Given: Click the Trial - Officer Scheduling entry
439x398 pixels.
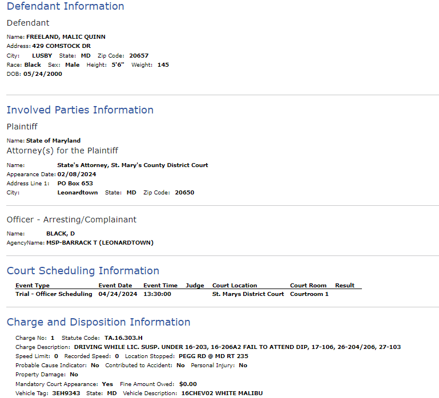Looking at the screenshot, I should (54, 294).
